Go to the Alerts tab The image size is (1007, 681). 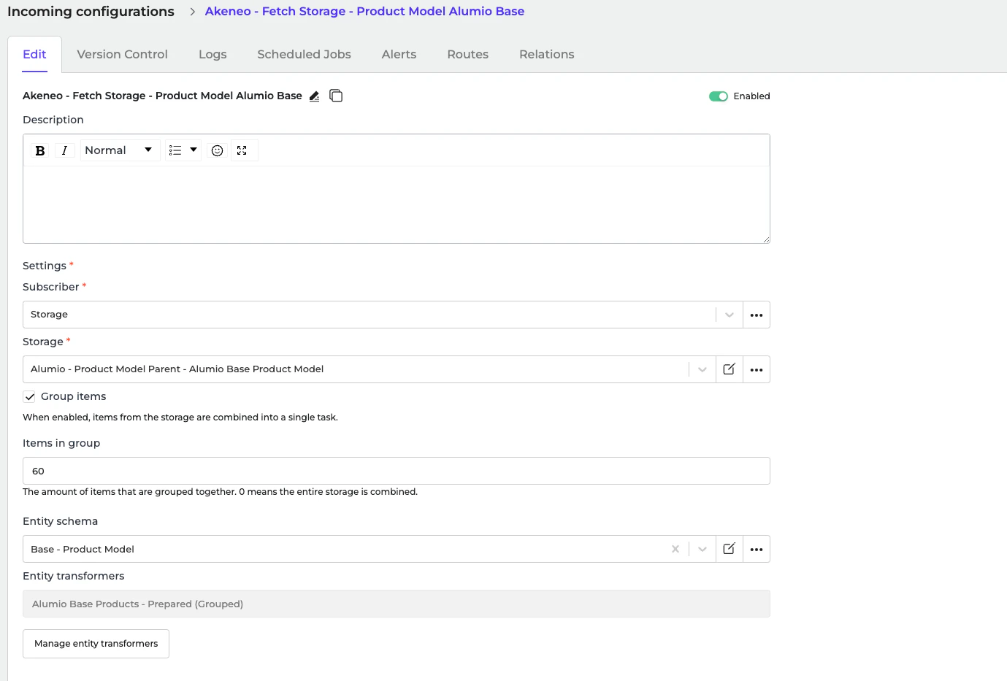pyautogui.click(x=399, y=54)
